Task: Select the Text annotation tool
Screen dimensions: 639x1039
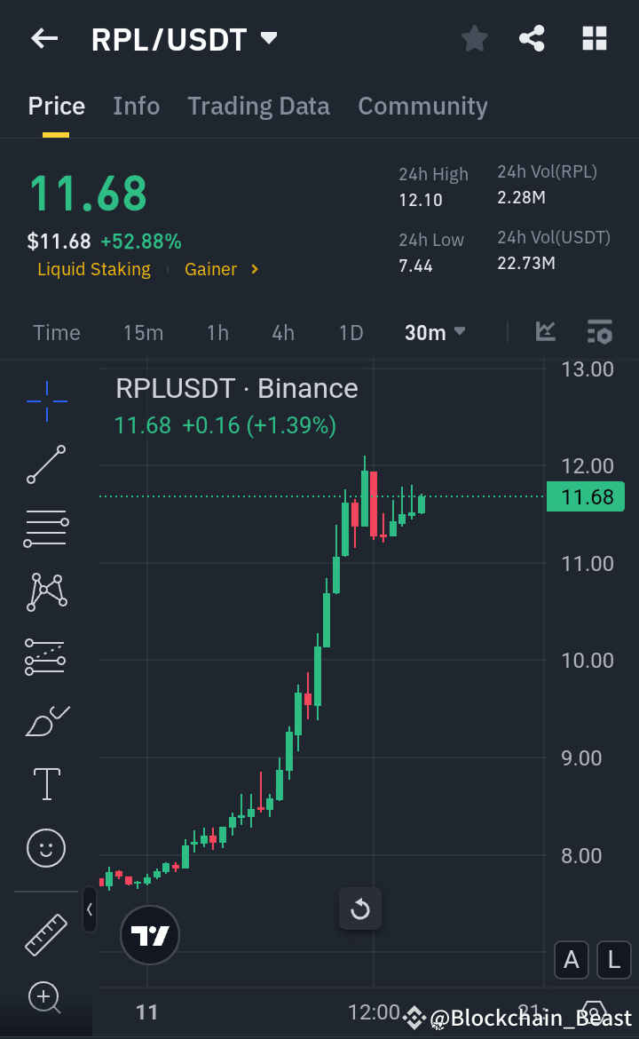Action: [46, 784]
